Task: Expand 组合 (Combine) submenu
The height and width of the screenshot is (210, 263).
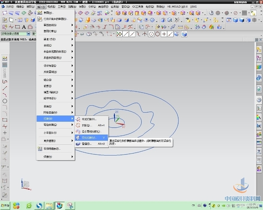Action: point(55,80)
